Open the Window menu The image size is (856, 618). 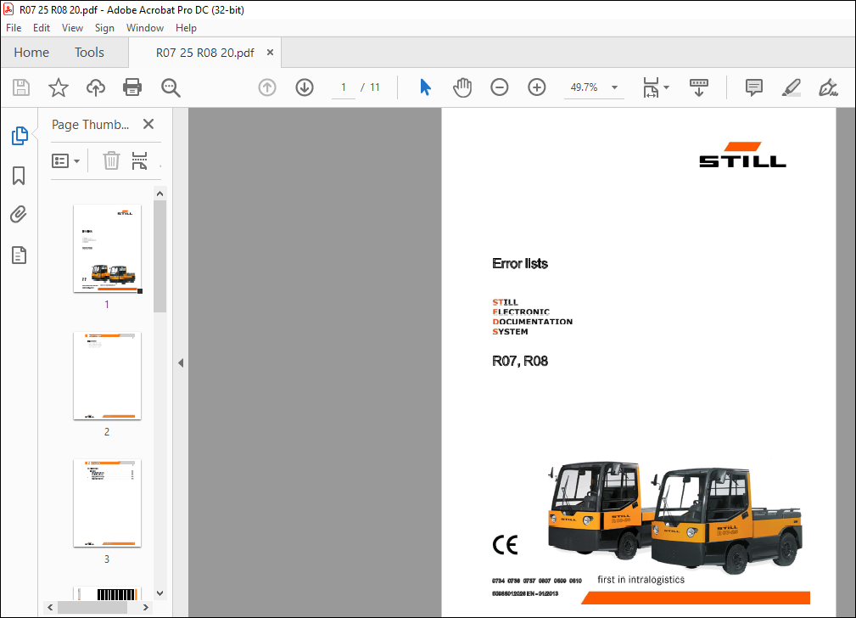click(145, 28)
